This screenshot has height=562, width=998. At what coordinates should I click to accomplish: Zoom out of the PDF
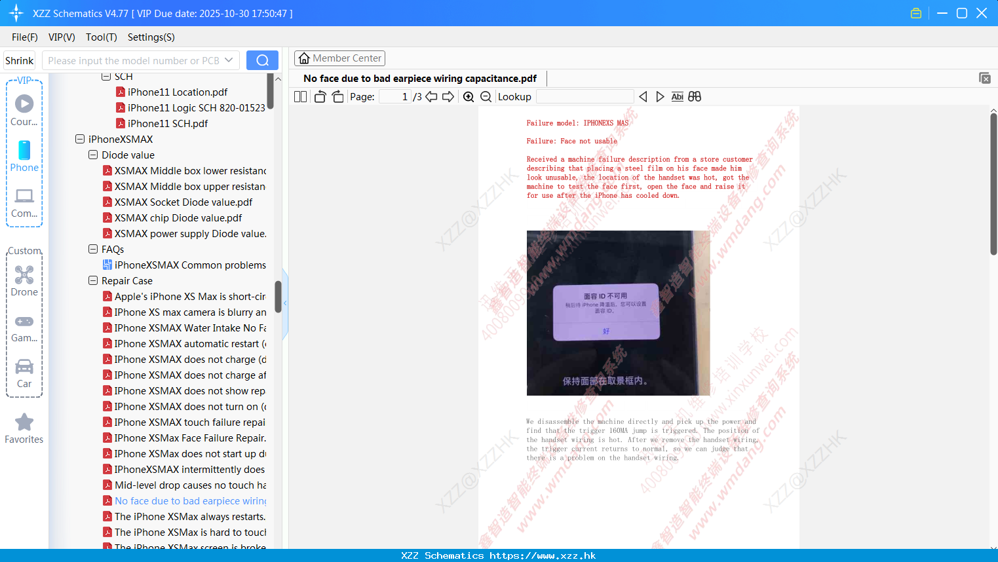[486, 97]
